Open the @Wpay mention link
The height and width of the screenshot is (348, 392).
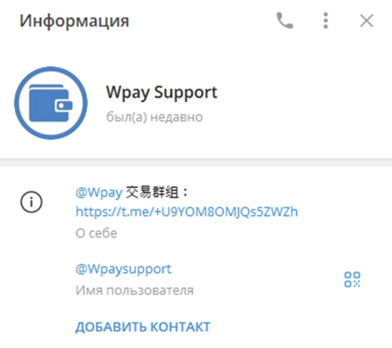pyautogui.click(x=99, y=193)
